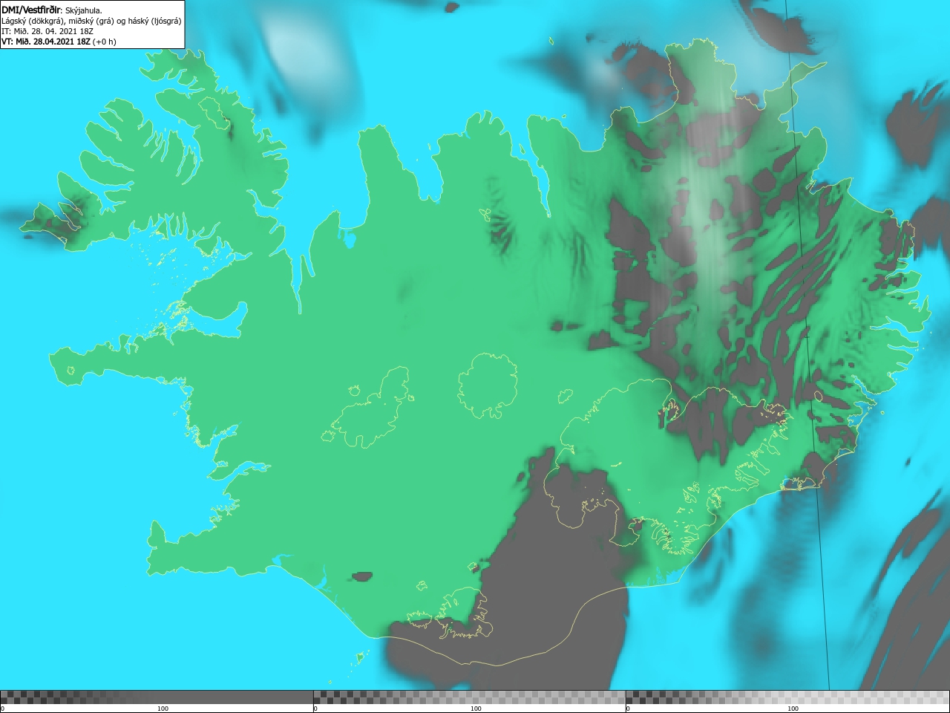Click the '100' label under dark grey bar
This screenshot has width=950, height=713.
(163, 709)
